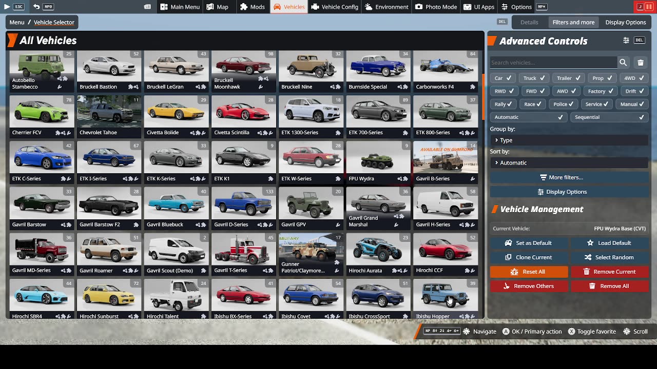This screenshot has width=657, height=369.
Task: Expand the Group by Type dropdown
Action: tap(569, 140)
